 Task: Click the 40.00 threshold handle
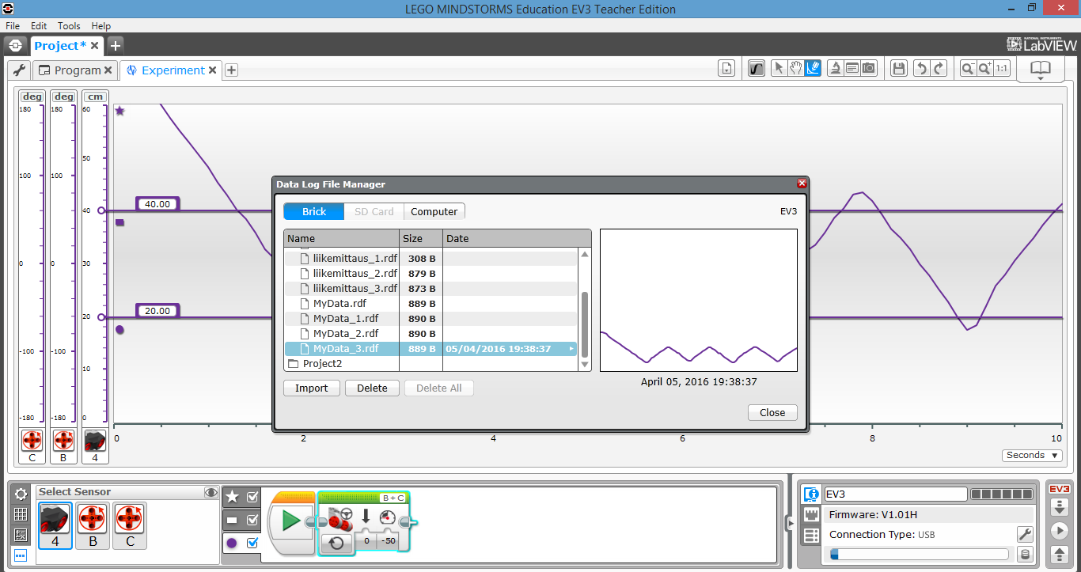coord(157,204)
